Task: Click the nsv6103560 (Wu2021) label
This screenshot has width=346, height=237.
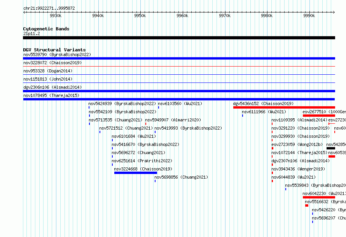Action: (x=180, y=104)
